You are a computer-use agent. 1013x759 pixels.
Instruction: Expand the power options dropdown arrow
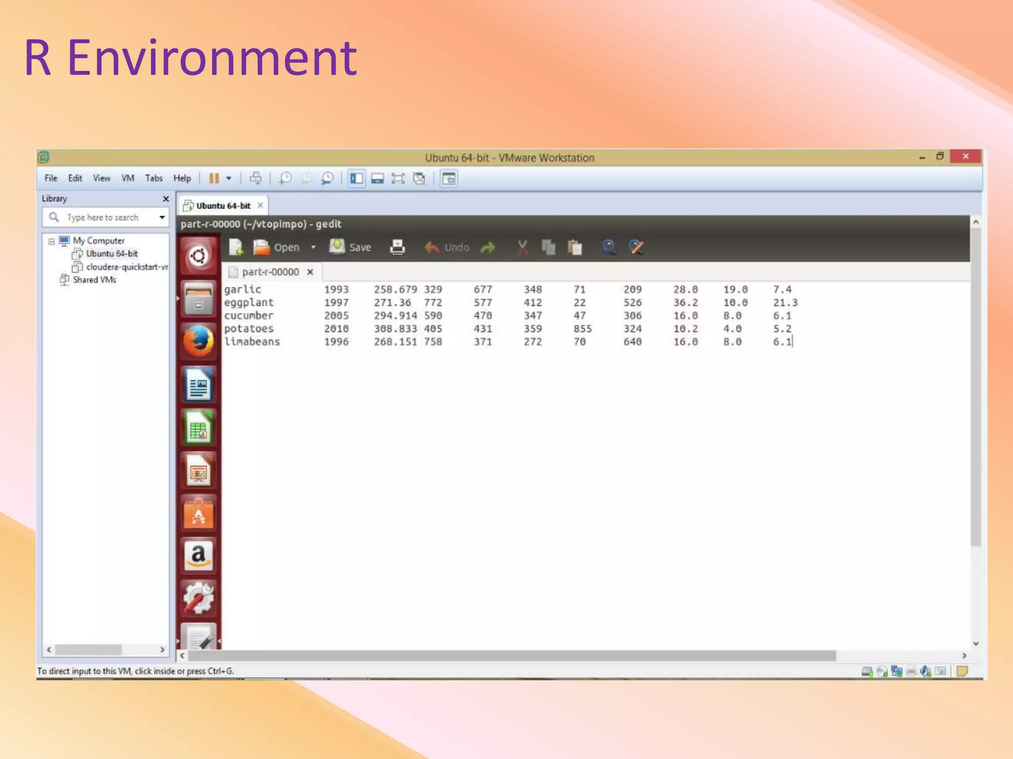(x=229, y=178)
